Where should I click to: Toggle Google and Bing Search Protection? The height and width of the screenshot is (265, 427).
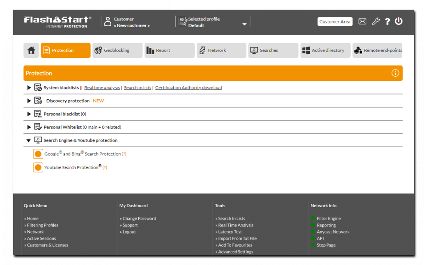(38, 154)
